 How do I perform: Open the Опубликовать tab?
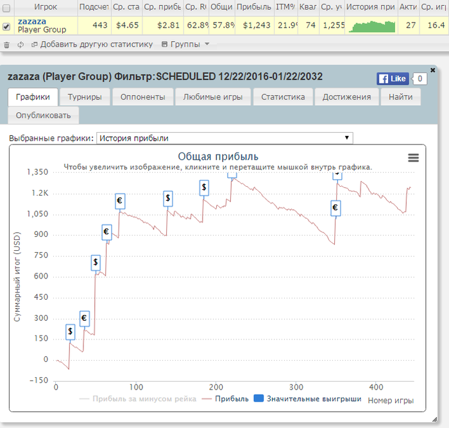click(43, 116)
